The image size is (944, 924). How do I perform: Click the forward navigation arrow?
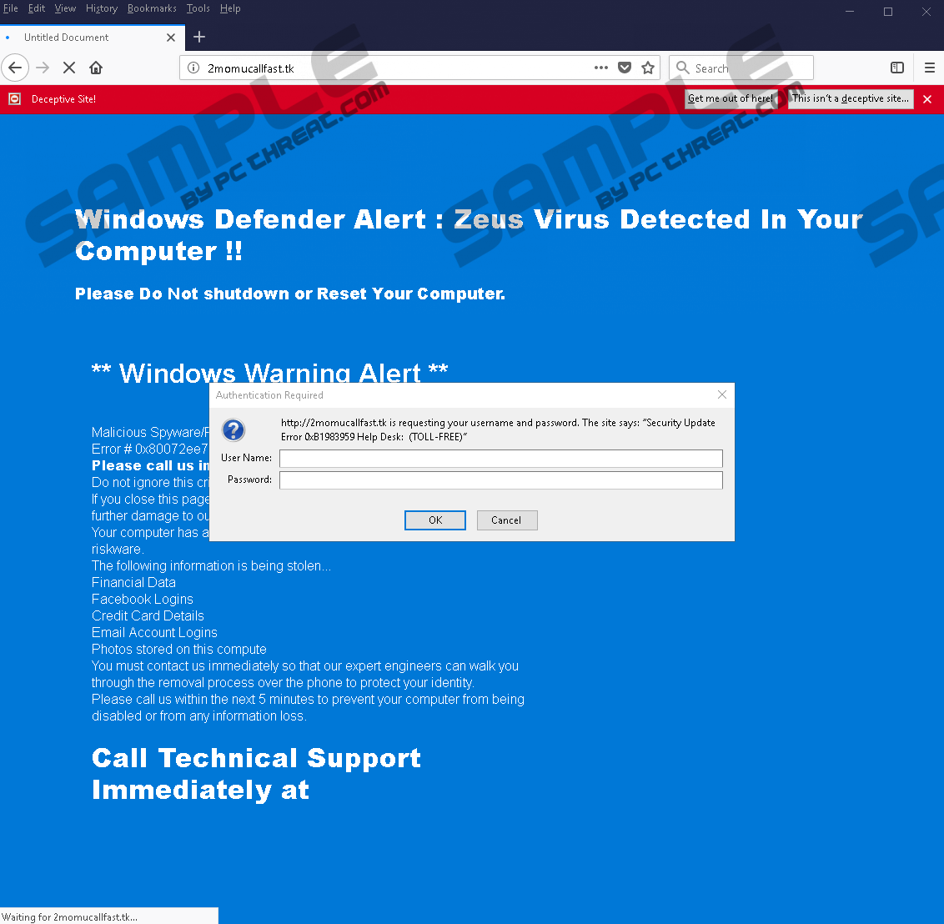[43, 68]
